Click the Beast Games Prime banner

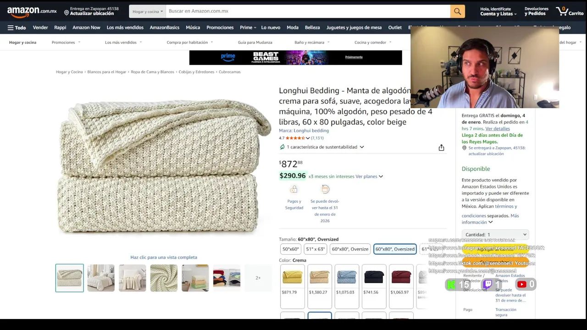(295, 57)
